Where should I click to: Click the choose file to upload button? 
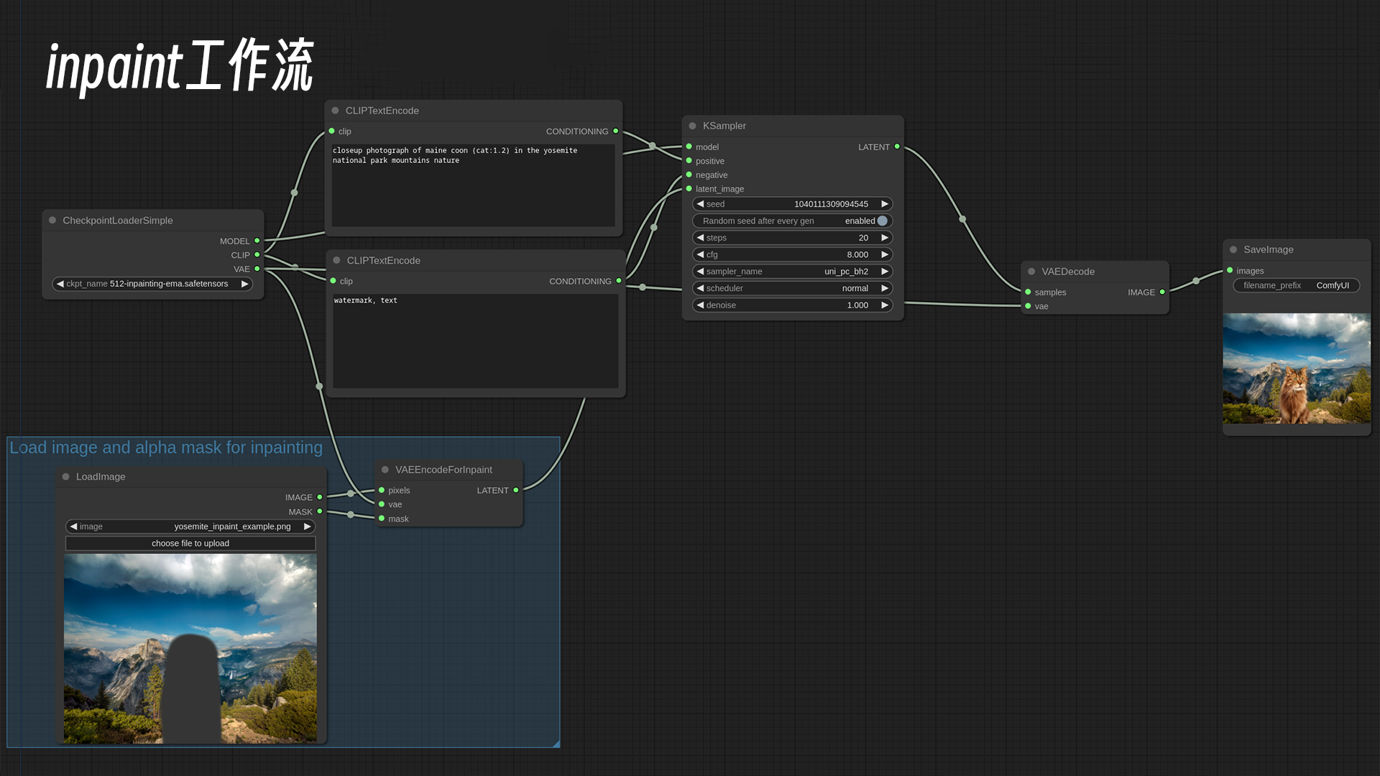[190, 544]
